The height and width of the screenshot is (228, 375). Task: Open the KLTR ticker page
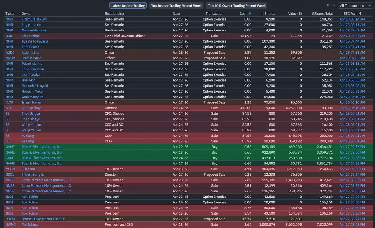(9, 102)
